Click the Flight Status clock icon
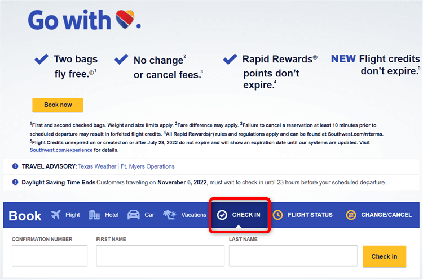This screenshot has width=423, height=280. point(277,215)
